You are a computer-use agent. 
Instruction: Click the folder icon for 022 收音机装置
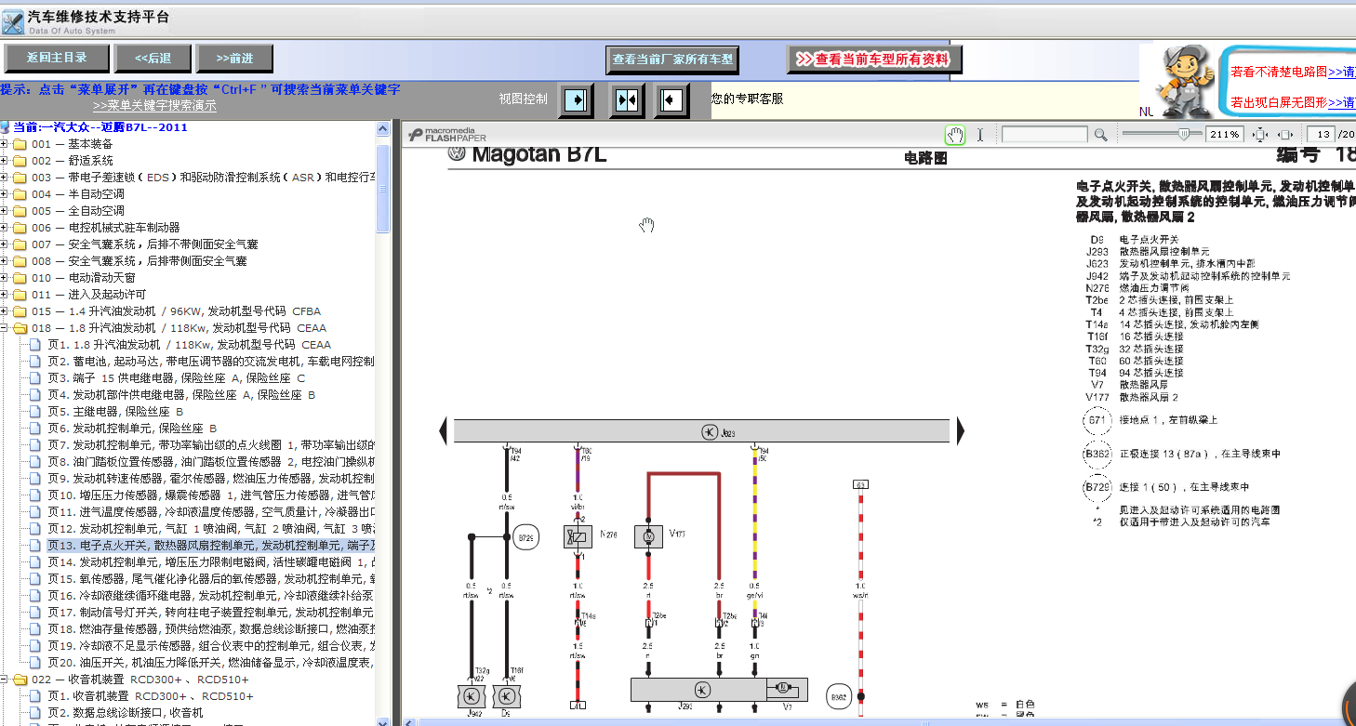[20, 680]
